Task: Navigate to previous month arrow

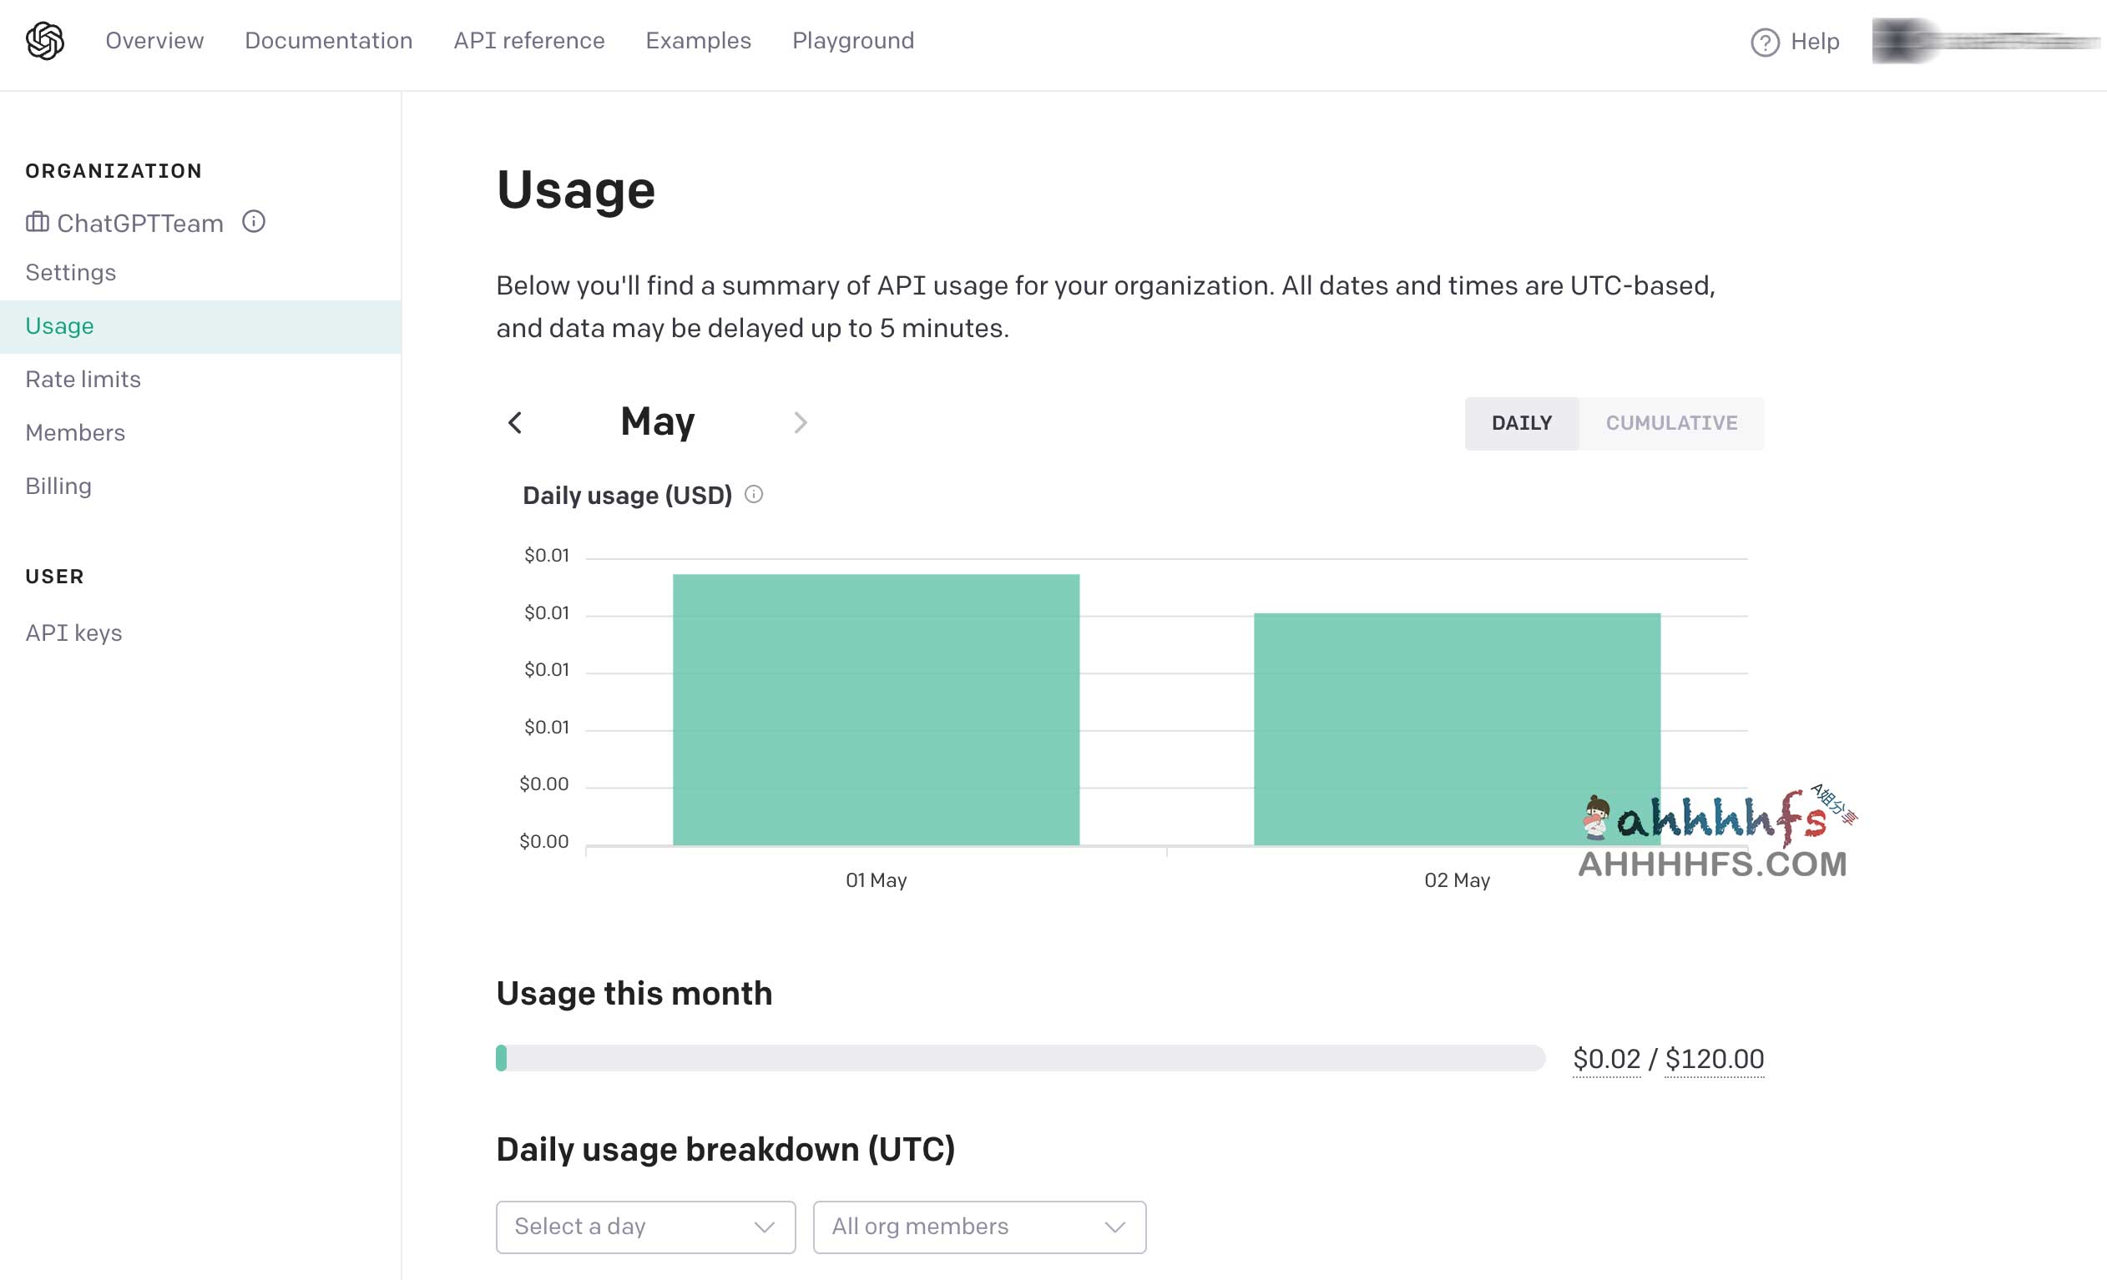Action: [516, 423]
